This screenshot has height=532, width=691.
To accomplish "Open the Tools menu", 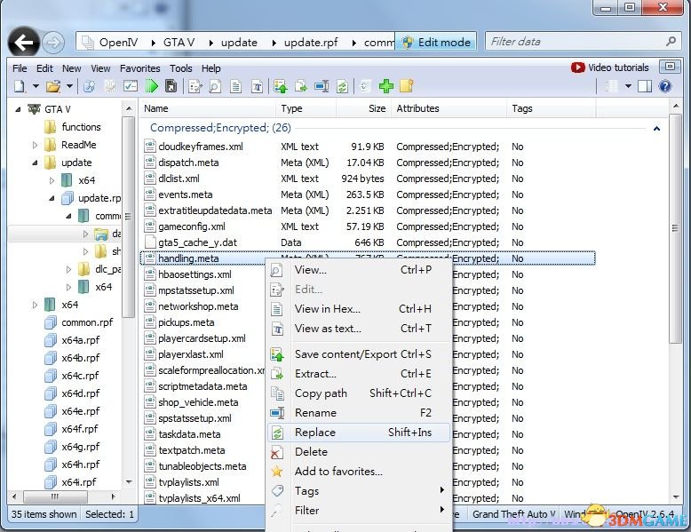I will (x=181, y=68).
